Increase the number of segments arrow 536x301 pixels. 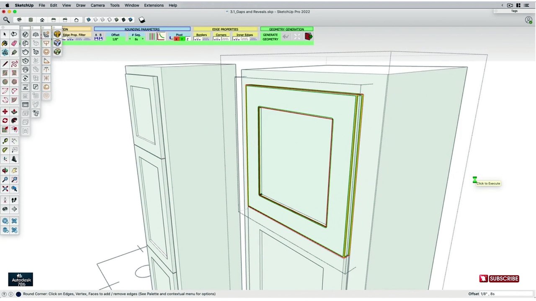tap(143, 39)
